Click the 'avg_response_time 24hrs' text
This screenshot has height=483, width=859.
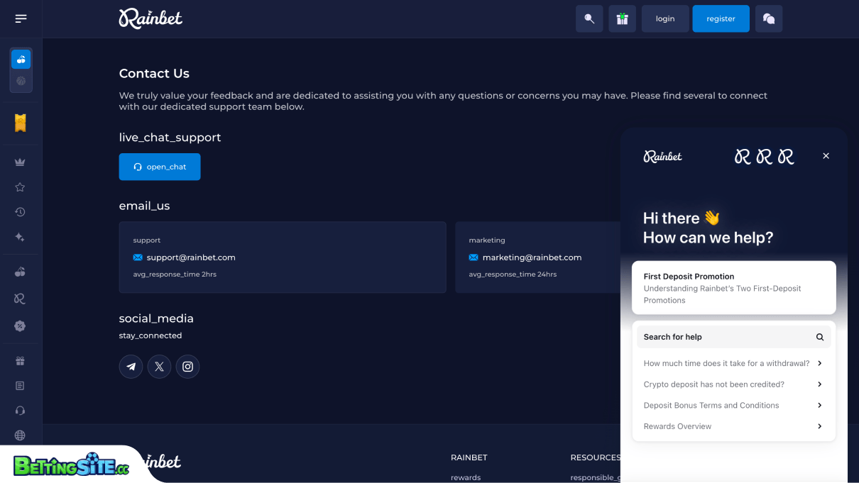click(x=513, y=274)
